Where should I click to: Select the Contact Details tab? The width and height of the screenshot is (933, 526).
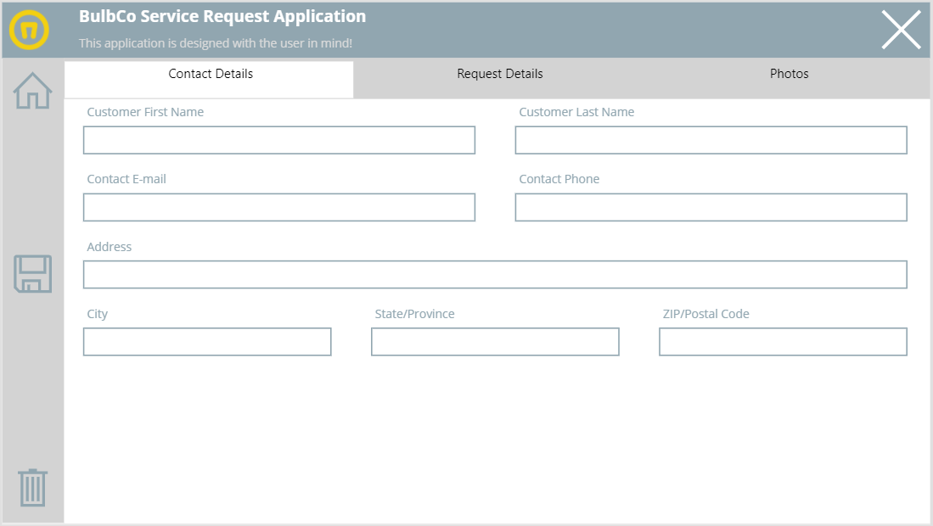[x=210, y=74]
